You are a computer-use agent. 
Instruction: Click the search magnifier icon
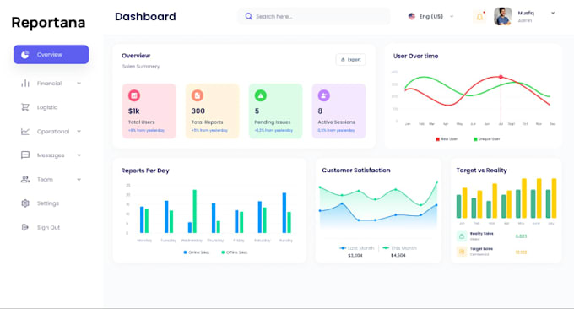(248, 17)
